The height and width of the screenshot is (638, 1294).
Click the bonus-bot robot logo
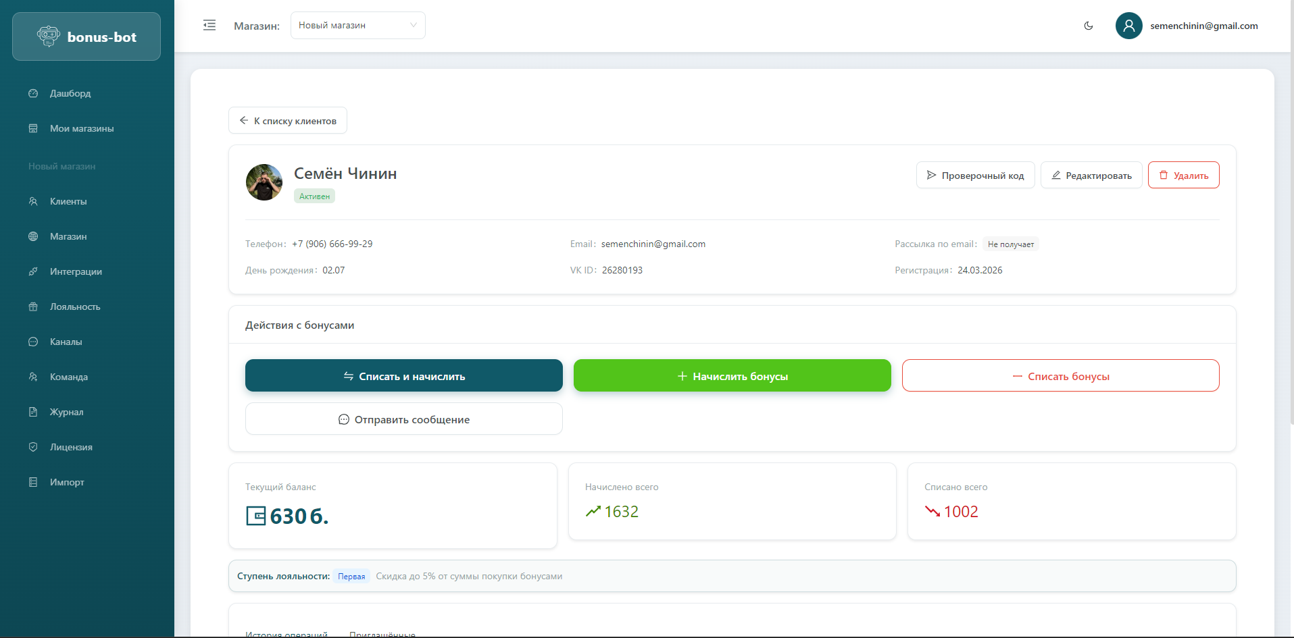tap(49, 36)
